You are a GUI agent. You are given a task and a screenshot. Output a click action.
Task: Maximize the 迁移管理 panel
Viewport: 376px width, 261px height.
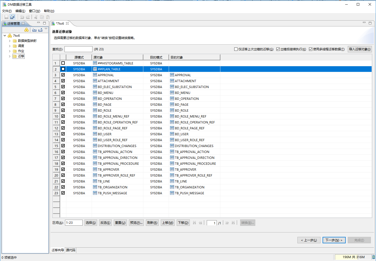point(44,23)
